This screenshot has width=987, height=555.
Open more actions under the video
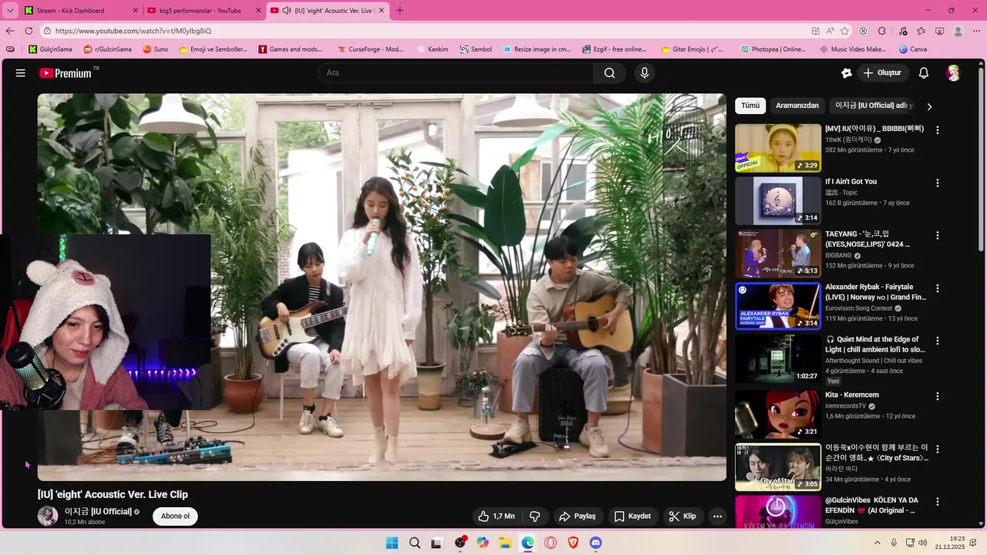717,516
